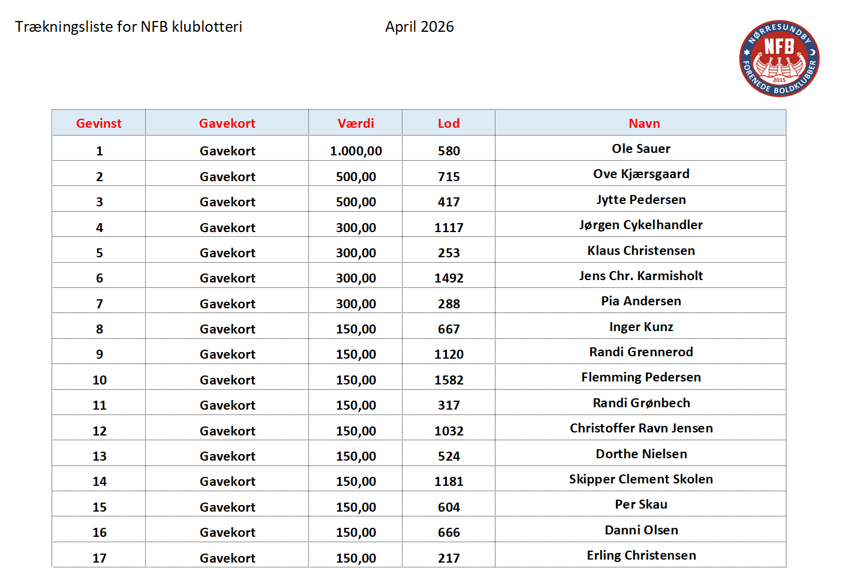Select the Erling Christensen name cell
The image size is (841, 583).
tap(641, 555)
